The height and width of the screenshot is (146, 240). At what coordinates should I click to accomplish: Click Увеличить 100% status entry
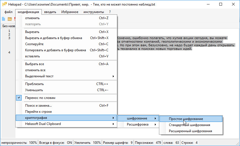tap(87, 143)
